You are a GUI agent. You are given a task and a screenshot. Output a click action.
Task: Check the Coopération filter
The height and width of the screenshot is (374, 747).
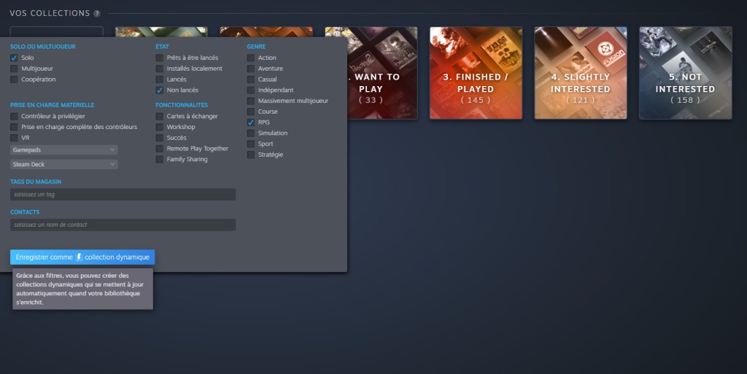point(14,79)
